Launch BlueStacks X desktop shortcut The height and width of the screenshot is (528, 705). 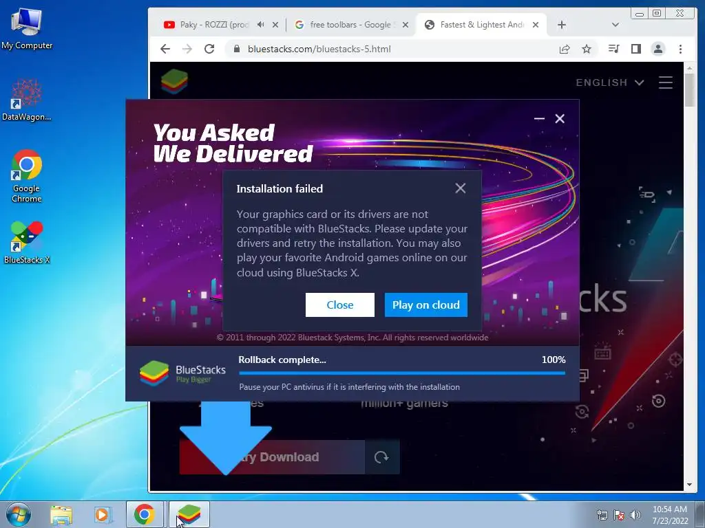(x=27, y=243)
